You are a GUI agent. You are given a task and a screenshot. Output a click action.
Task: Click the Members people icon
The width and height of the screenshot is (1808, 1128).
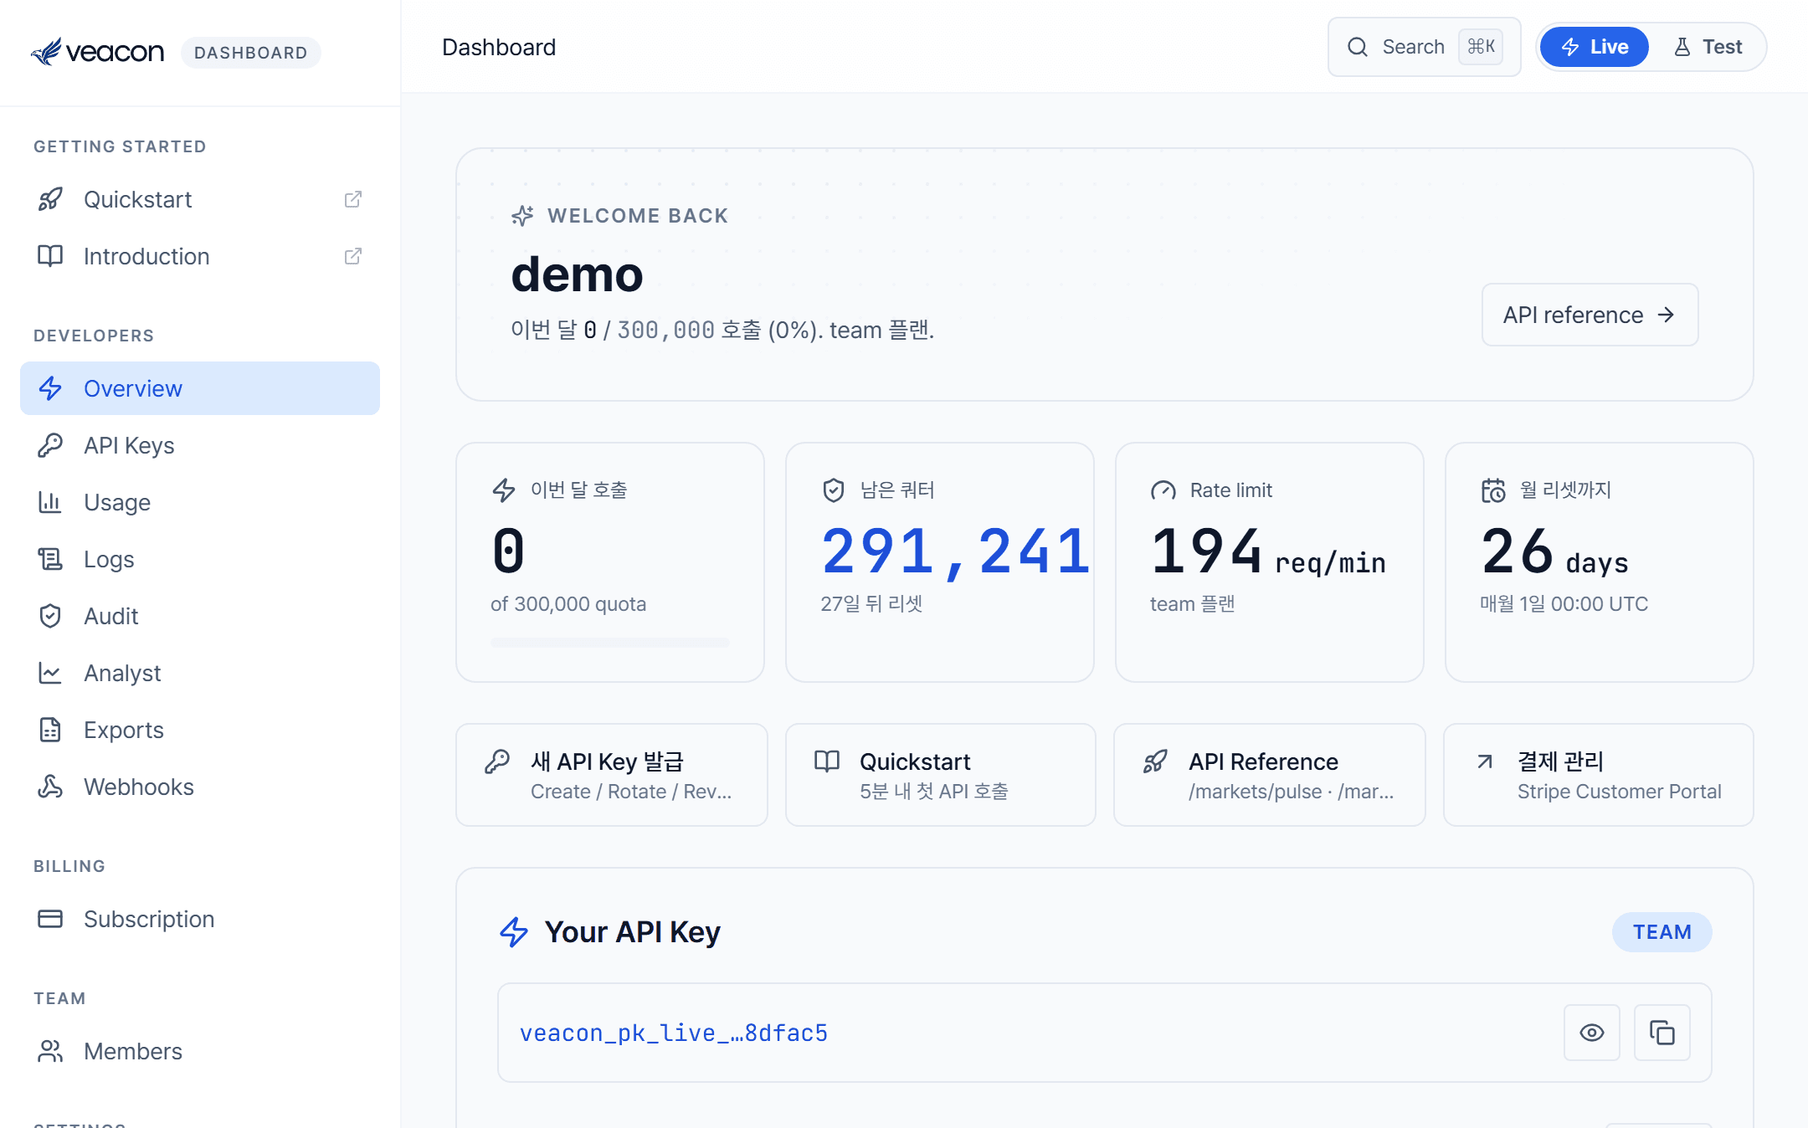pos(50,1051)
